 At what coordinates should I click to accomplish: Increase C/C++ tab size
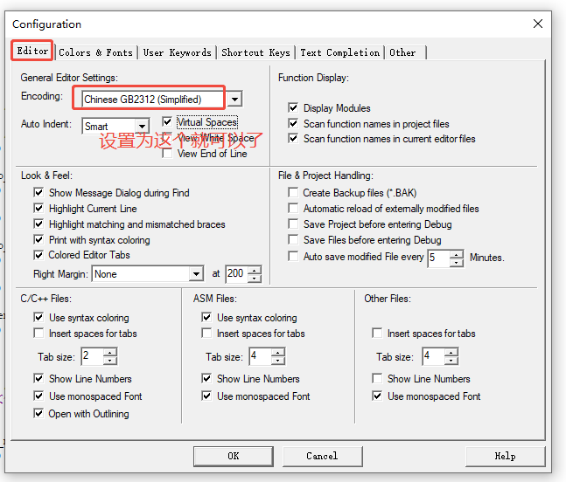[x=110, y=352]
